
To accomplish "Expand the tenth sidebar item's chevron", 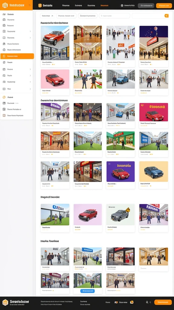I will pyautogui.click(x=30, y=69).
